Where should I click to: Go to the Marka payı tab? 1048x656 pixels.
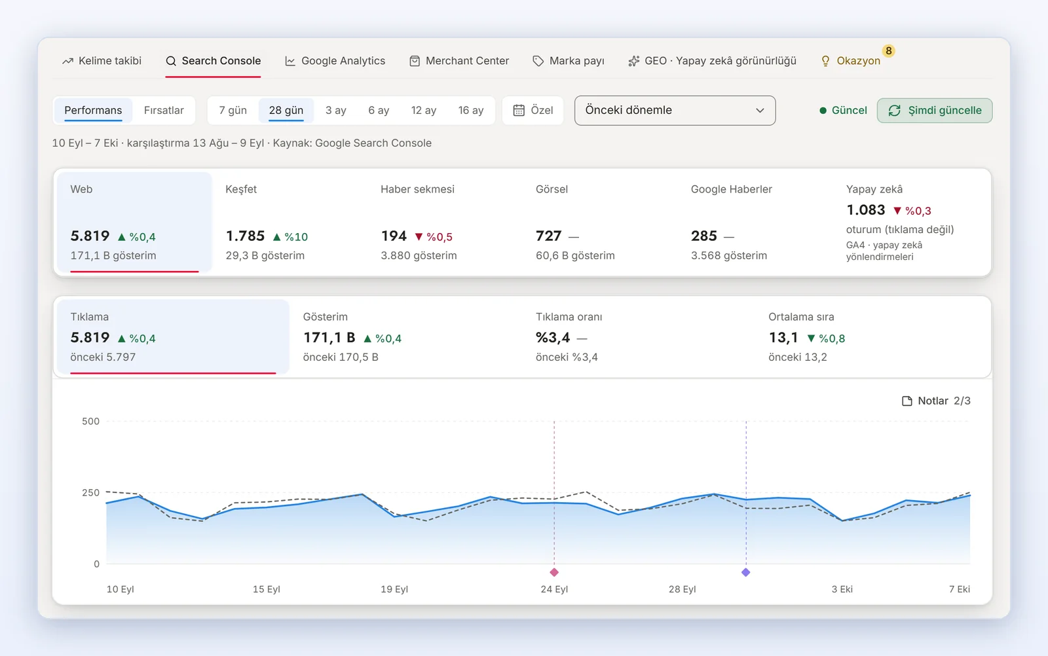point(569,61)
